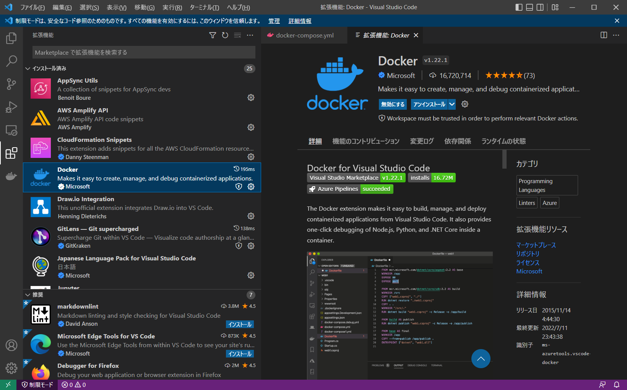Open the Explorer view icon
Image resolution: width=627 pixels, height=390 pixels.
11,38
